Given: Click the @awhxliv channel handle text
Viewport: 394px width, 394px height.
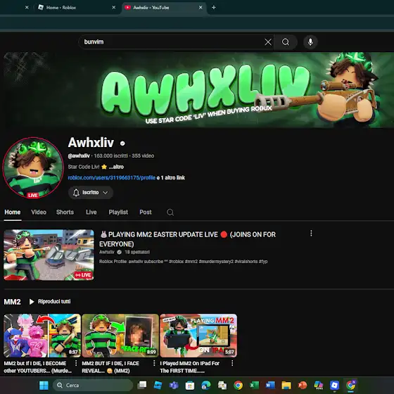Looking at the screenshot, I should [79, 155].
